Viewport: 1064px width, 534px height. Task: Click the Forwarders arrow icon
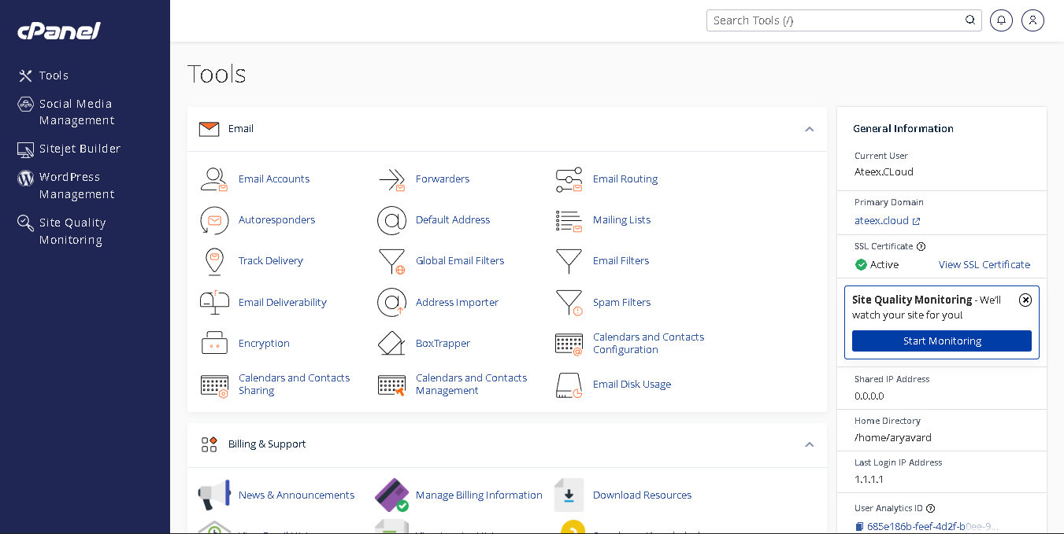[391, 179]
